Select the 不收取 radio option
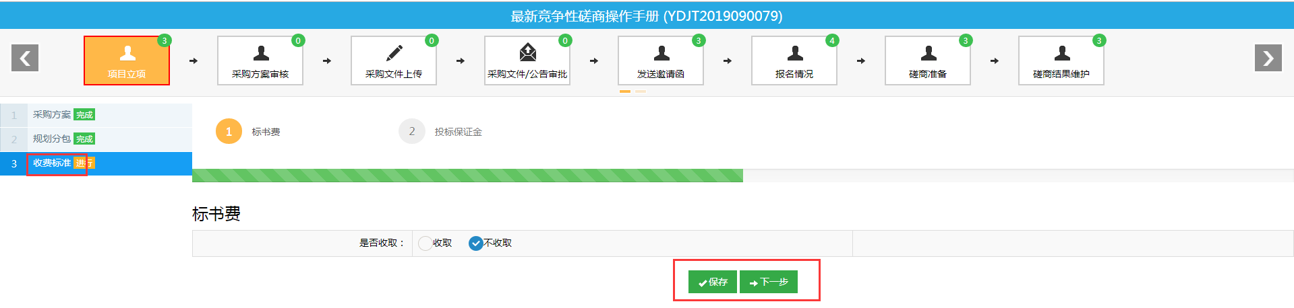Screen dimensions: 1294x308 (x=476, y=243)
